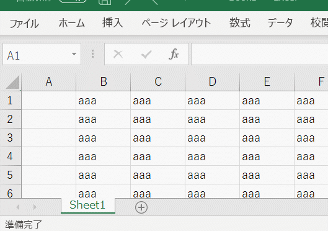This screenshot has height=231, width=328.
Task: Click the formula bar three-dot resize handle
Action: [92, 54]
